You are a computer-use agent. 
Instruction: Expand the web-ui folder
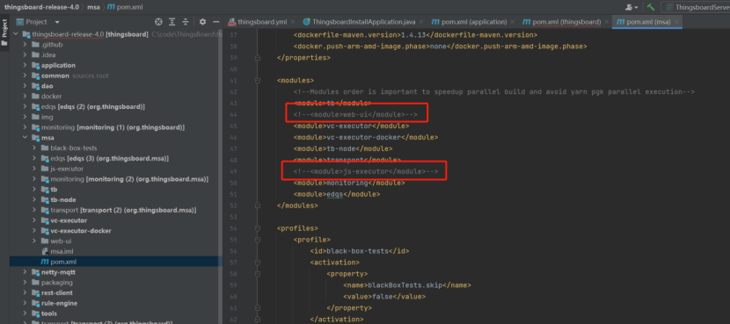(x=34, y=241)
